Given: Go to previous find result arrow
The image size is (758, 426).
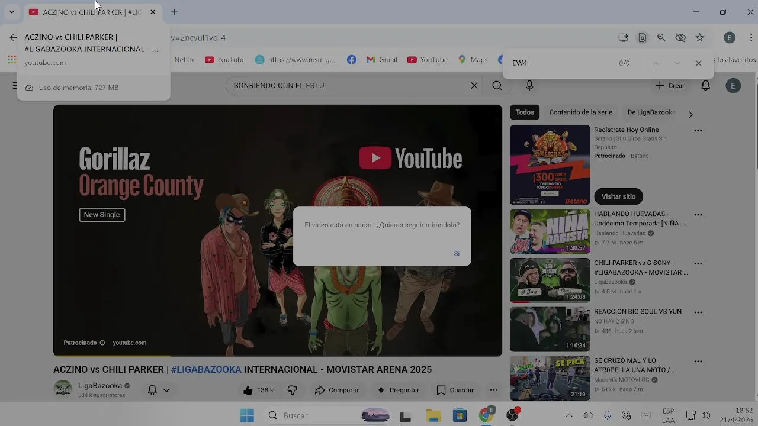Looking at the screenshot, I should [x=656, y=63].
